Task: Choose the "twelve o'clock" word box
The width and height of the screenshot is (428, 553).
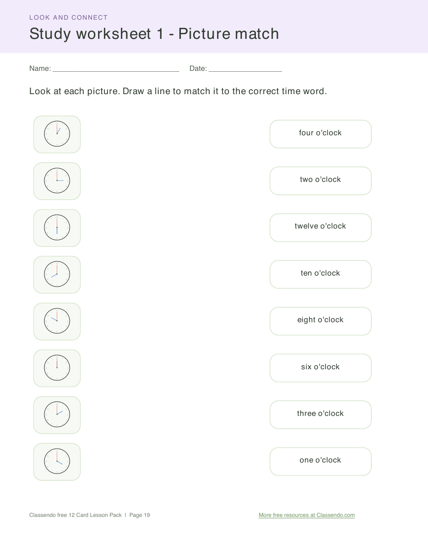Action: pyautogui.click(x=320, y=228)
